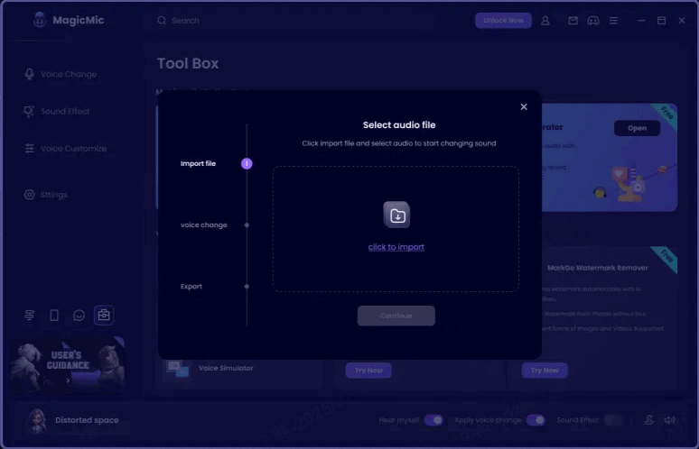Select the Import file step

(198, 163)
